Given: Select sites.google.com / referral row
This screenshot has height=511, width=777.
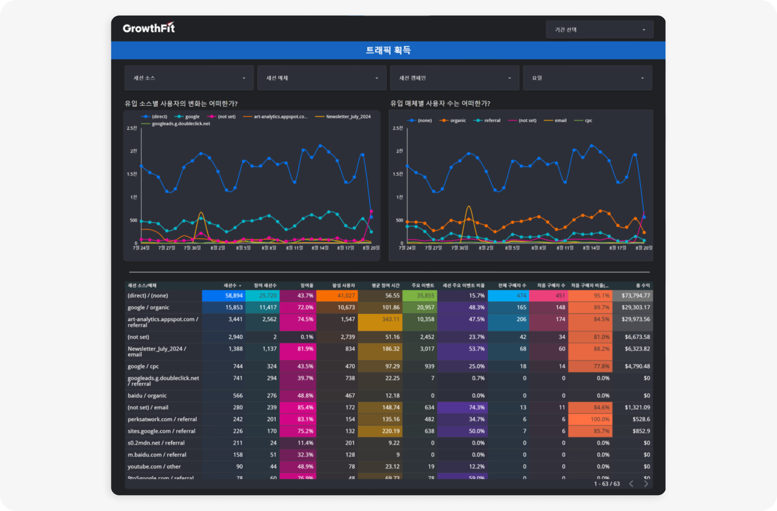Looking at the screenshot, I should 161,431.
